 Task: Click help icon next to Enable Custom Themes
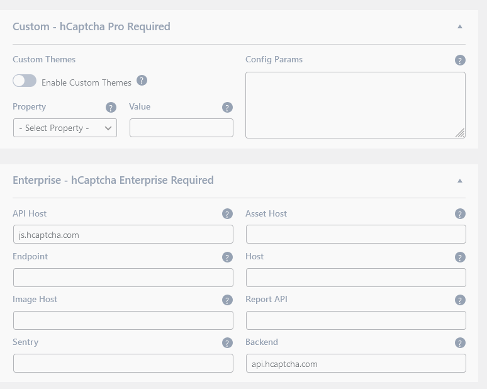142,81
